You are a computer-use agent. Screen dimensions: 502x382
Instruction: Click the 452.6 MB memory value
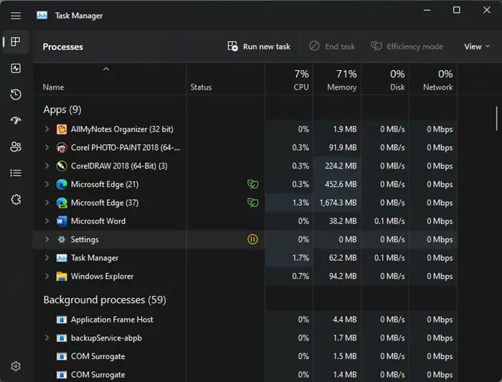341,184
